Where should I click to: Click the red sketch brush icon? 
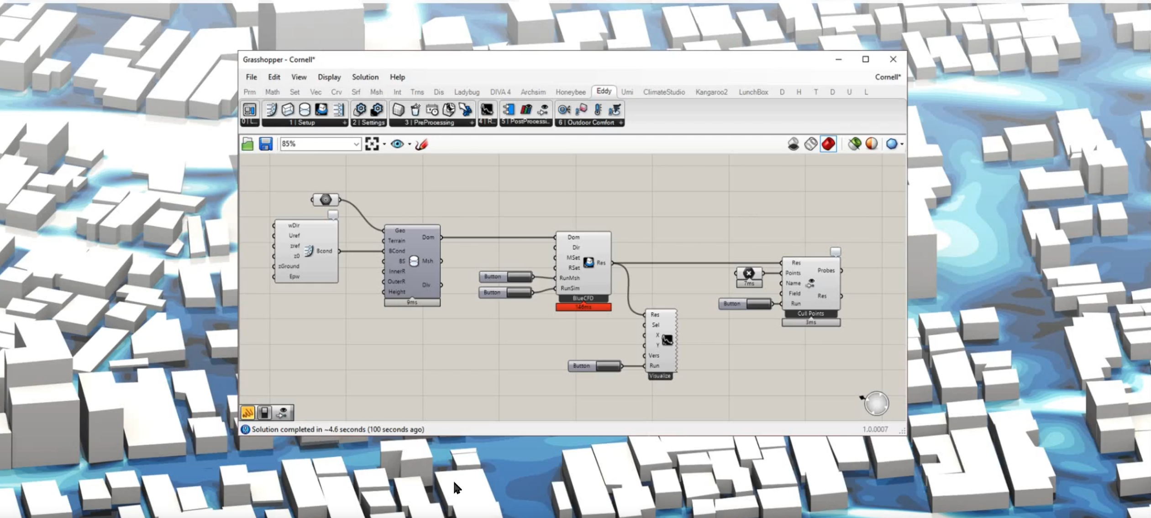421,144
